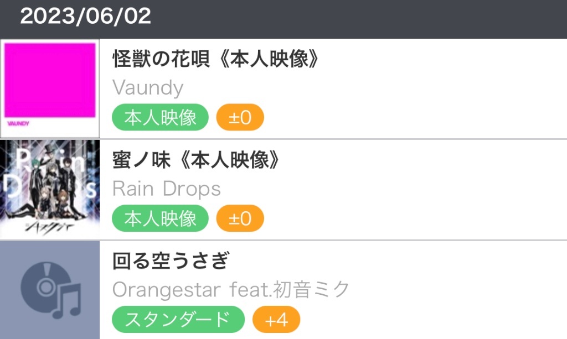
Task: Tap the disc and music note placeholder icon
Action: click(50, 290)
